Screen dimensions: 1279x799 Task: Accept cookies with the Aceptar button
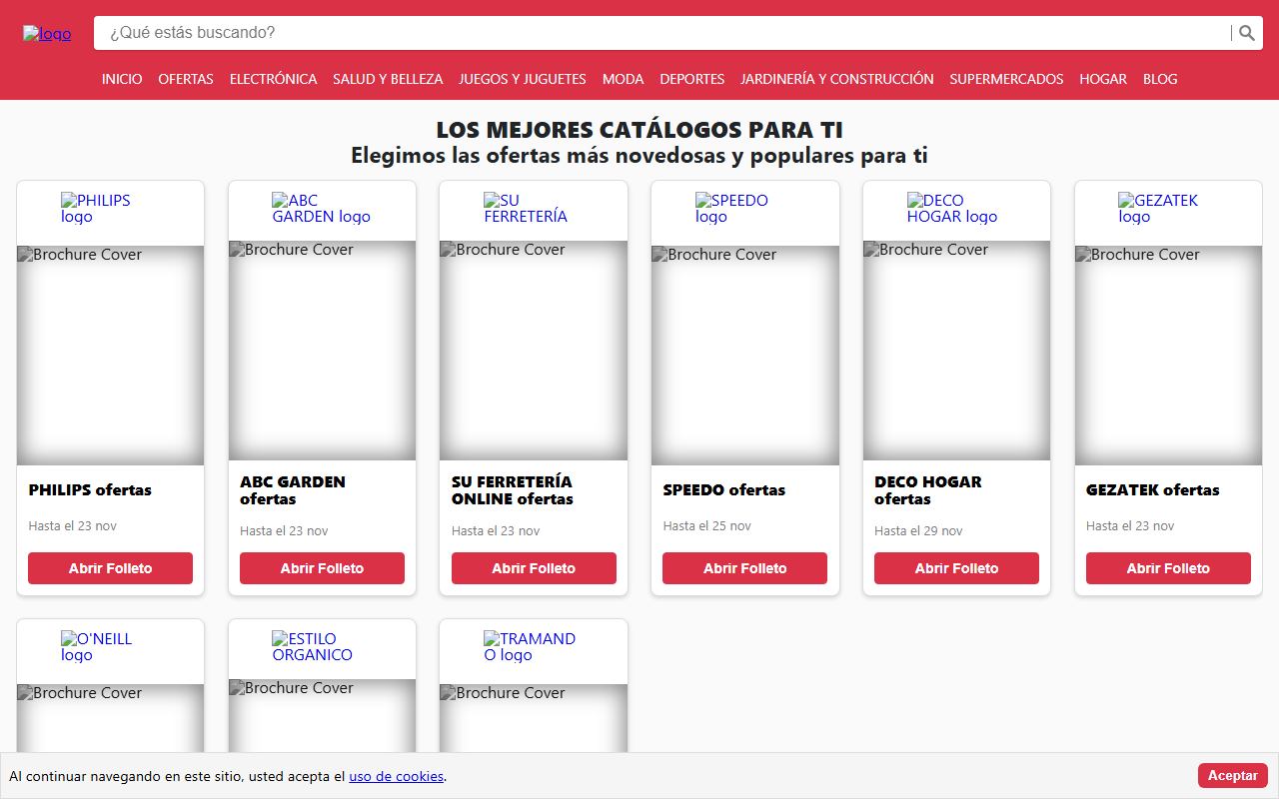1233,776
